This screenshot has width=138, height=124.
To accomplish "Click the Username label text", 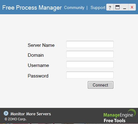I will [x=38, y=65].
